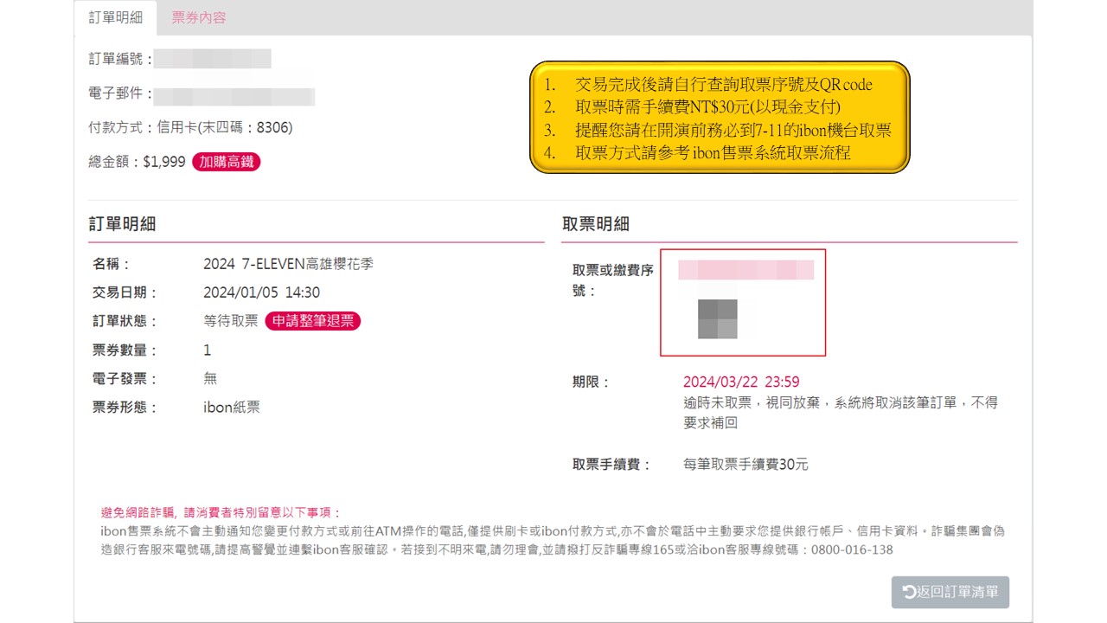Click the total amount $1,999

coord(163,161)
